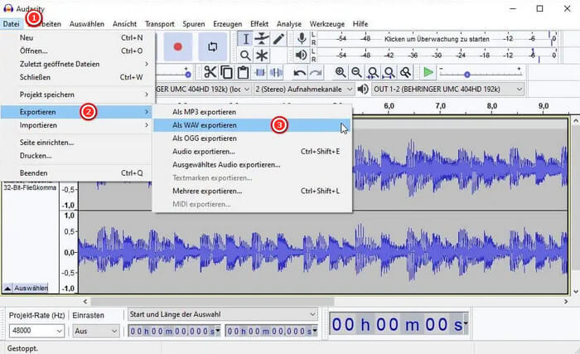Click the Undo arrow icon
Viewport: 580px width, 354px height.
299,73
